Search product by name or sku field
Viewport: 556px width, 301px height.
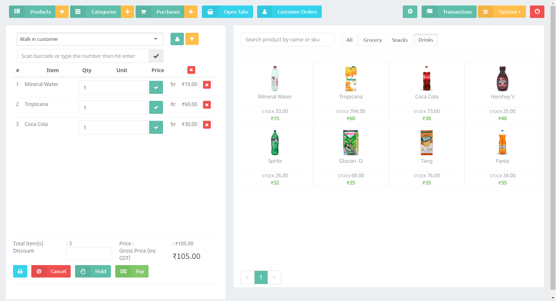[x=288, y=40]
